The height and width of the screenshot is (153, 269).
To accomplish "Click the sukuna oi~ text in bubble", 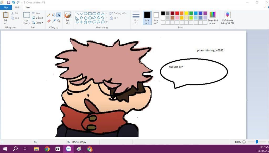I will 176,67.
